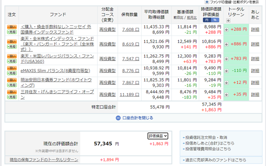The width and height of the screenshot is (266, 166).
Task: Expand total return details for the -110 円 row
Action: 227,71
